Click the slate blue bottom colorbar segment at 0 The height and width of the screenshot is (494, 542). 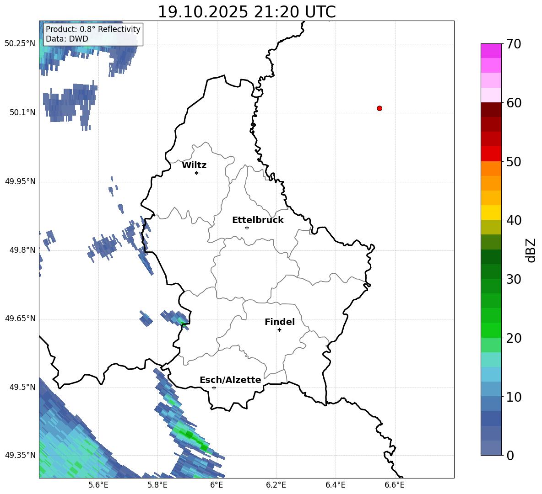pyautogui.click(x=491, y=448)
